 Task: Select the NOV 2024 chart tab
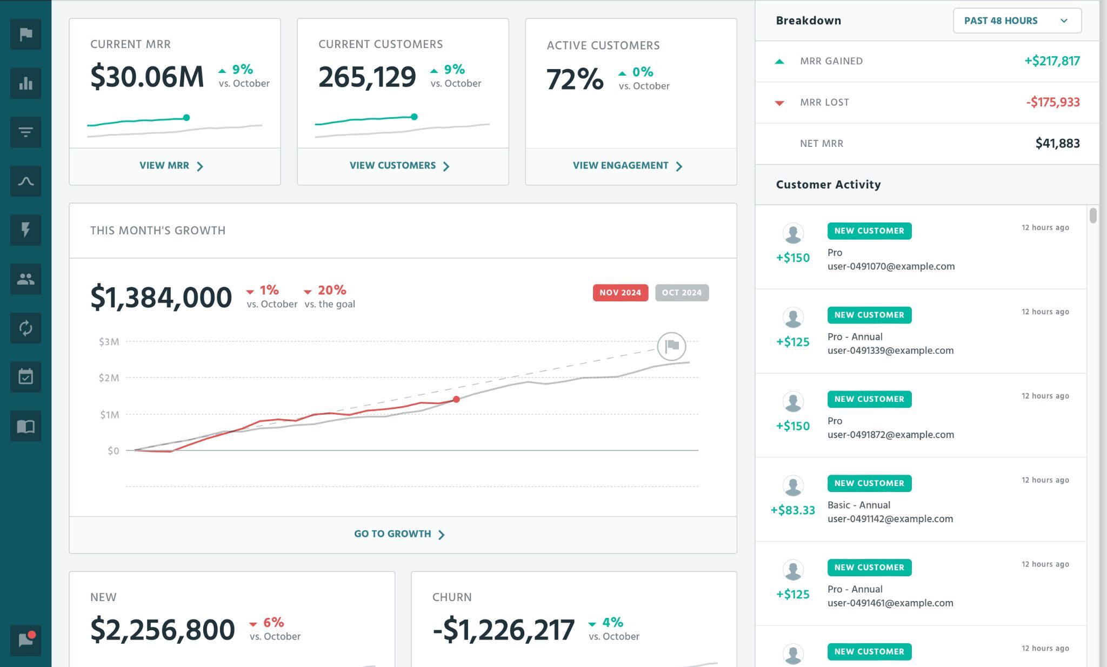[620, 293]
